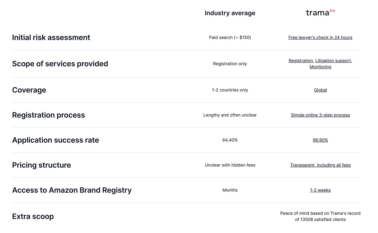Open 'Free lawyer's check in 24 hours' link
Image resolution: width=378 pixels, height=233 pixels.
click(x=320, y=37)
